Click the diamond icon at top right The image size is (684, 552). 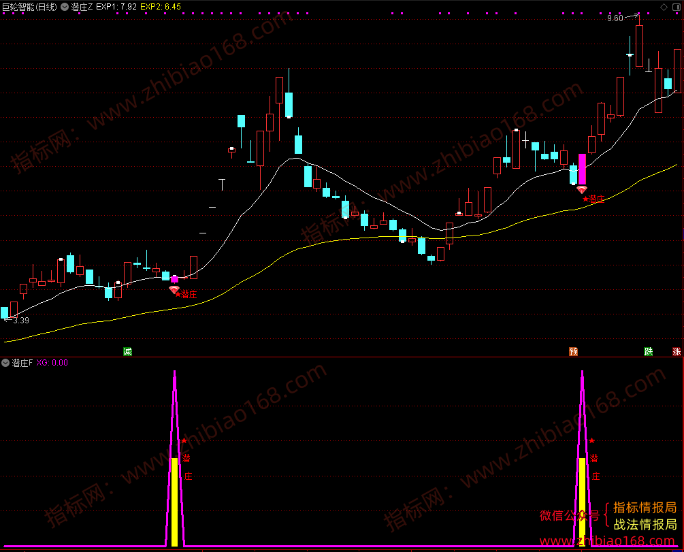pos(664,7)
